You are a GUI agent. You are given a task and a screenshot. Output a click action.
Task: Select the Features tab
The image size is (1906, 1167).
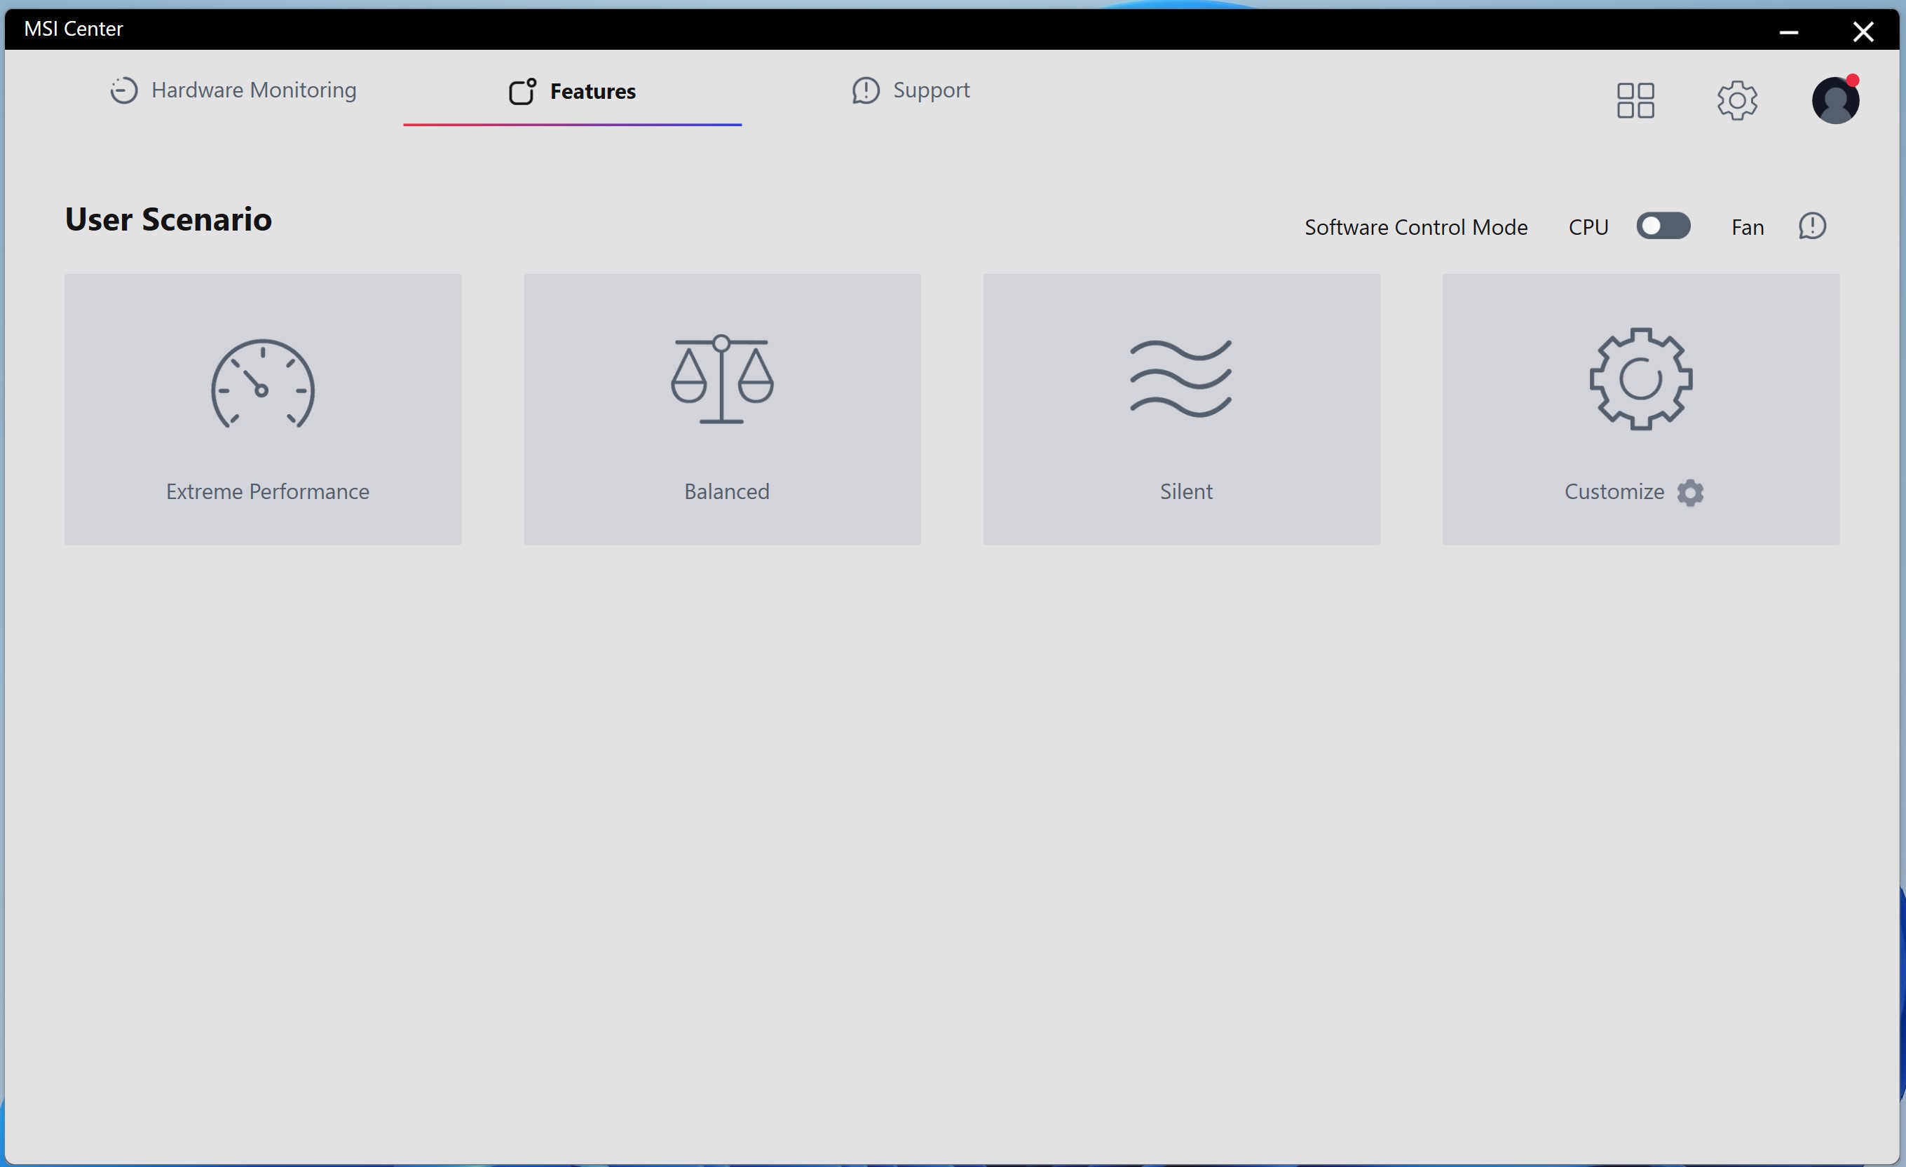(x=573, y=91)
